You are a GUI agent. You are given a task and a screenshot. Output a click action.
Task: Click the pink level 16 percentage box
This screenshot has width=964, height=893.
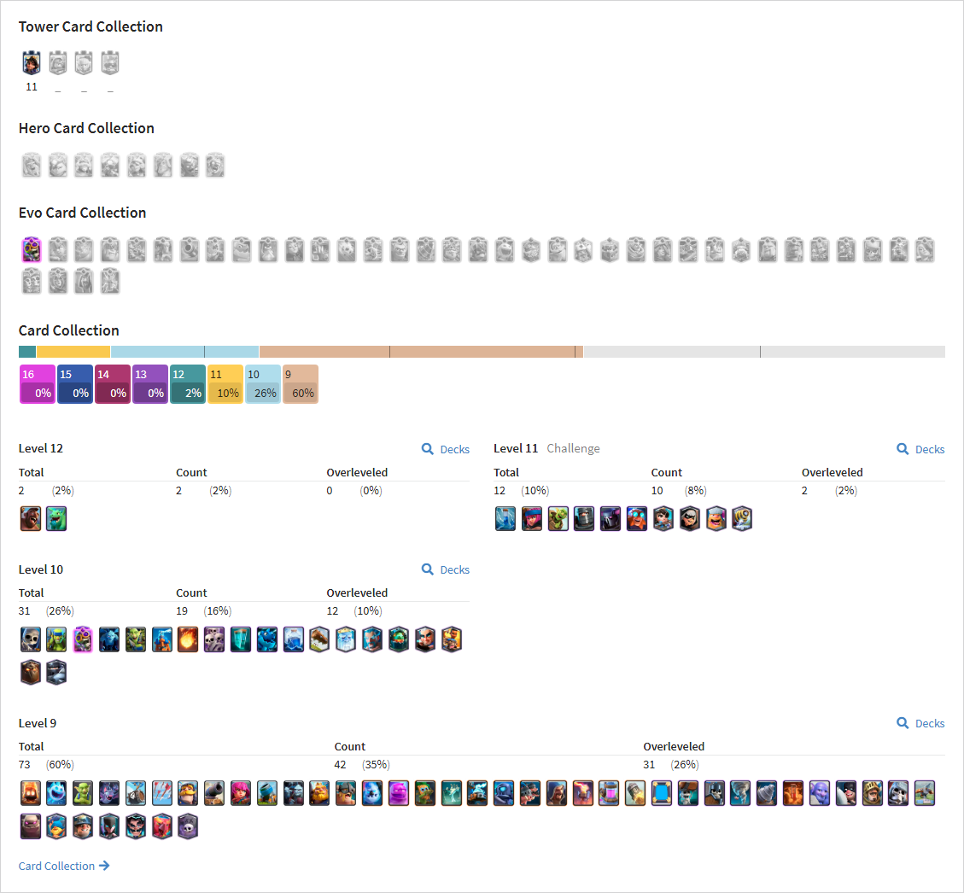click(x=38, y=384)
